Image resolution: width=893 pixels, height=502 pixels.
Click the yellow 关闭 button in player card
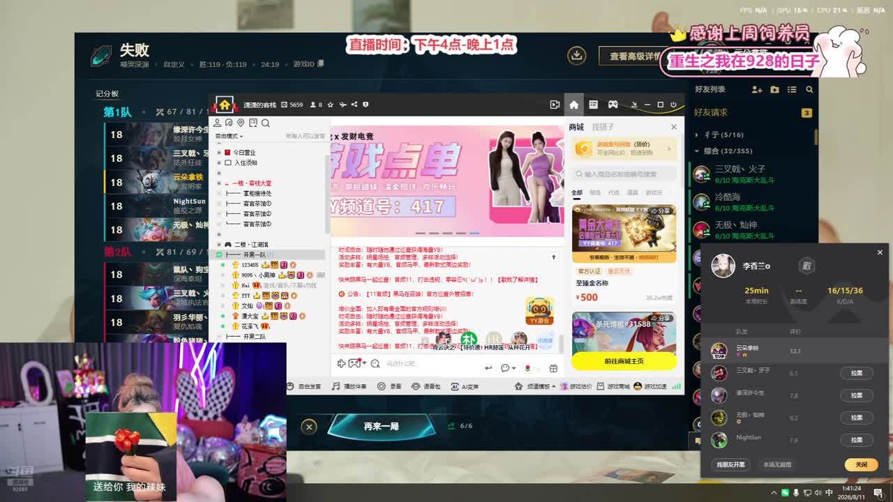tap(861, 464)
